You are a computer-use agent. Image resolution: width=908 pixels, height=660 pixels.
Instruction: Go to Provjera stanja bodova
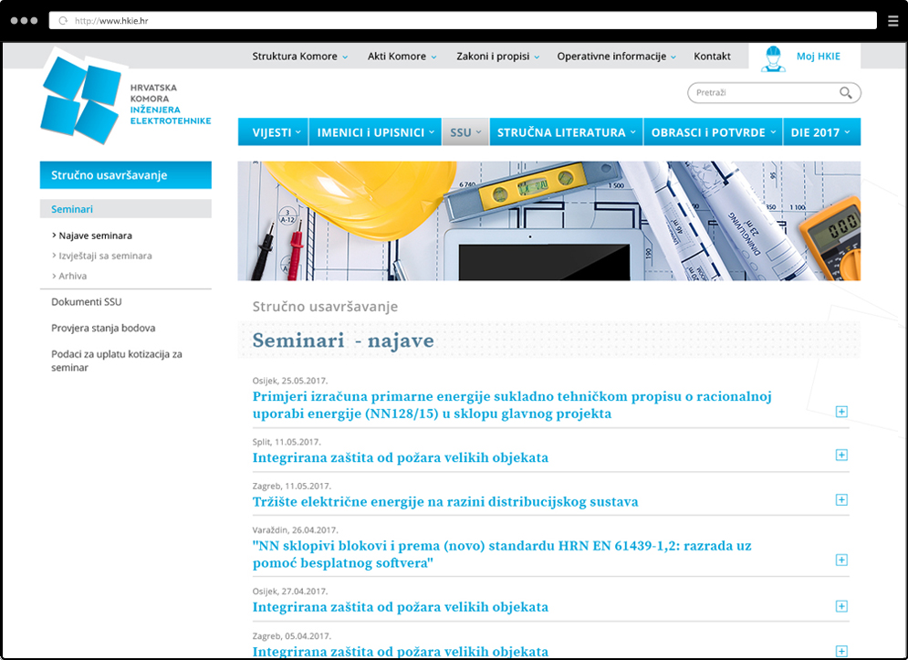[x=103, y=328]
